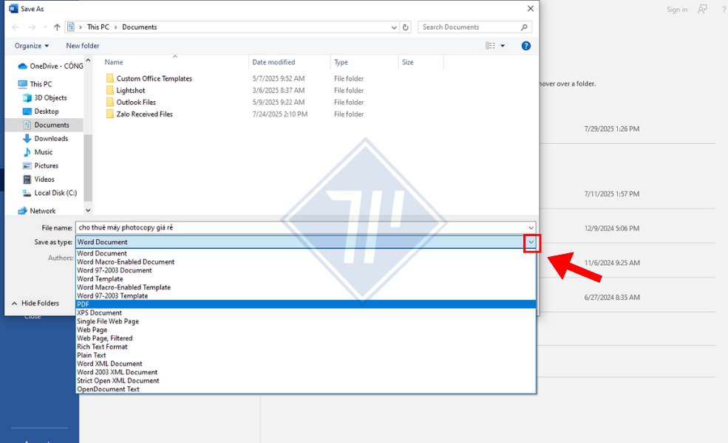728x443 pixels.
Task: Select Local Disk (C:) in sidebar
Action: click(x=55, y=193)
